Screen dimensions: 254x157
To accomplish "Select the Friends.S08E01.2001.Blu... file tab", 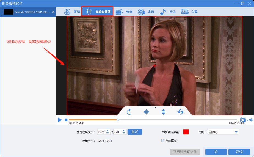I will tap(28, 12).
